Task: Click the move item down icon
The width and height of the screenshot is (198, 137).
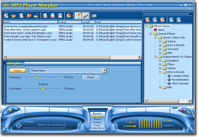Action: tap(59, 16)
